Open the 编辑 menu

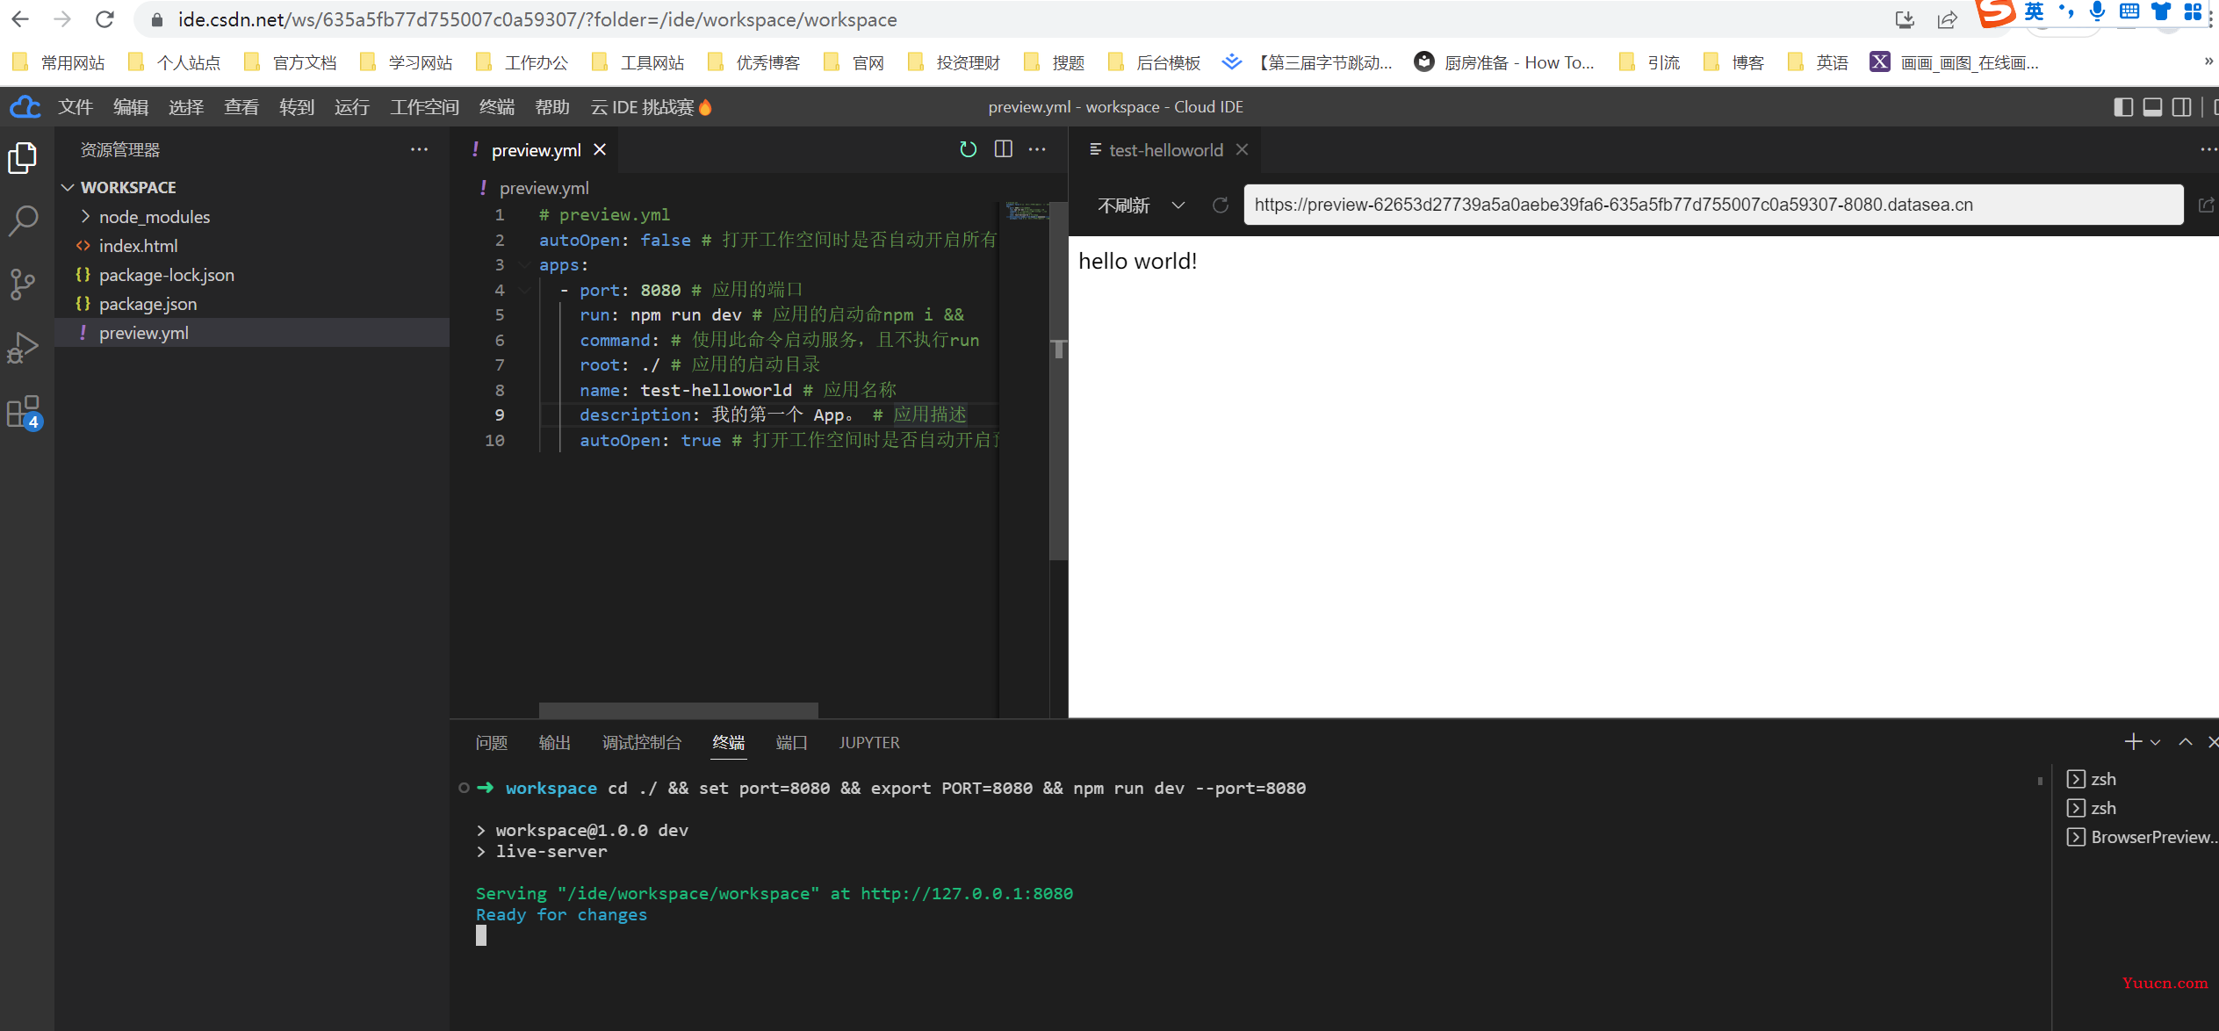click(x=131, y=107)
